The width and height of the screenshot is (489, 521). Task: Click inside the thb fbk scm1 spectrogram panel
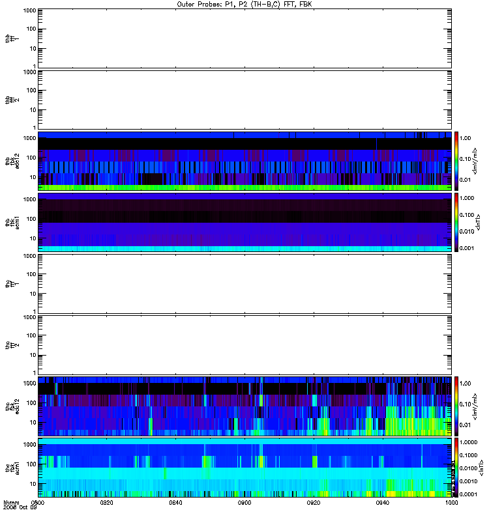[244, 222]
